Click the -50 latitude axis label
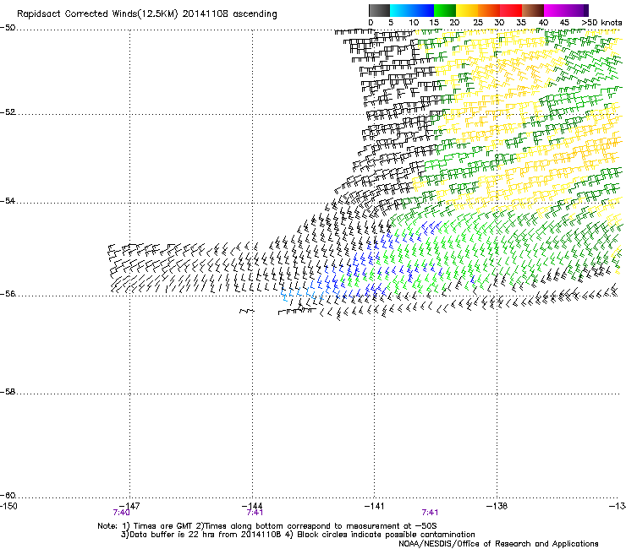 [x=8, y=28]
